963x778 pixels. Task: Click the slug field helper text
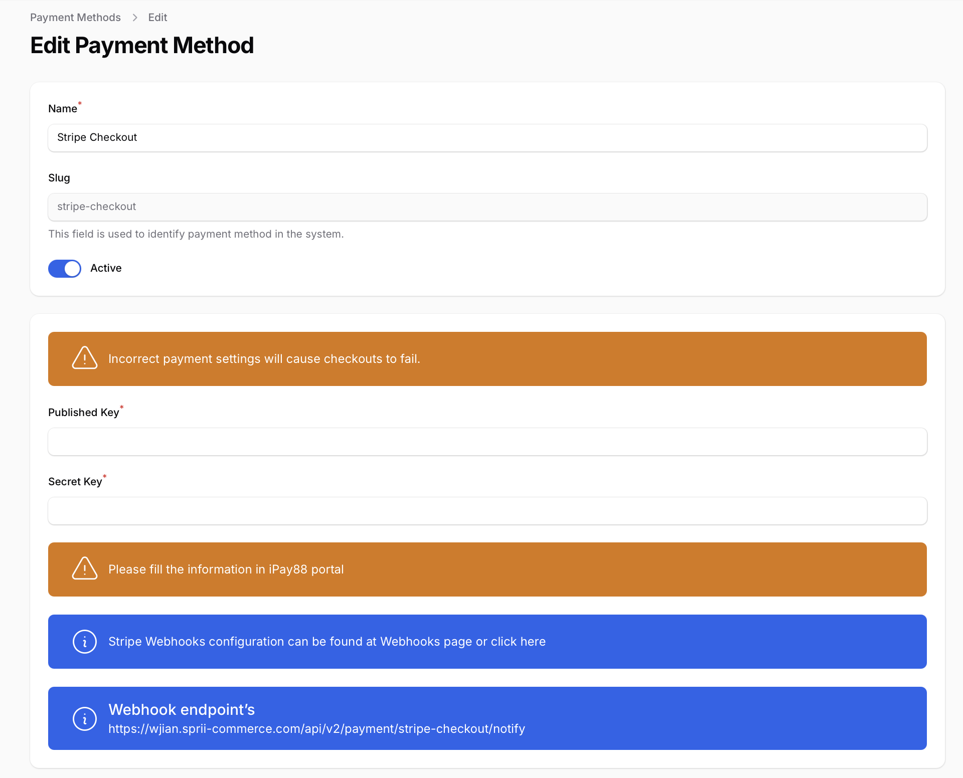pyautogui.click(x=196, y=234)
